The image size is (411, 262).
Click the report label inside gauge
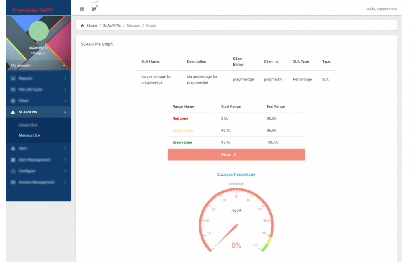(x=236, y=211)
